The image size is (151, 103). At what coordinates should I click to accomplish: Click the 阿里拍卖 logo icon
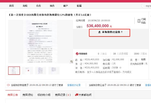(77, 54)
